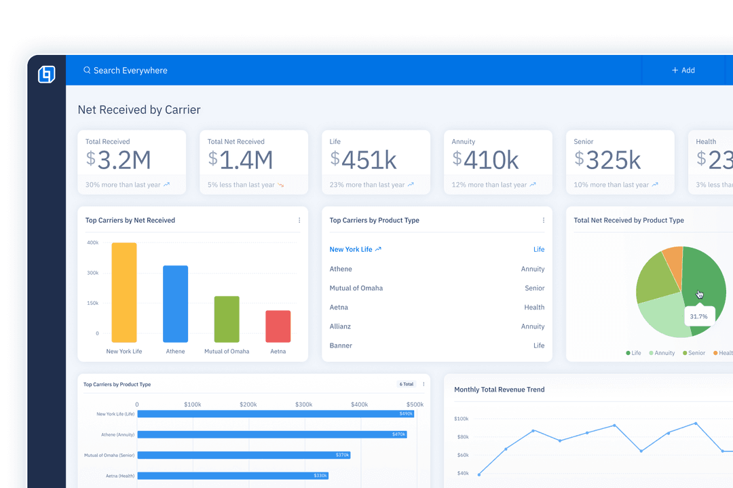Click the green trend arrow on Total Received card

coord(166,185)
